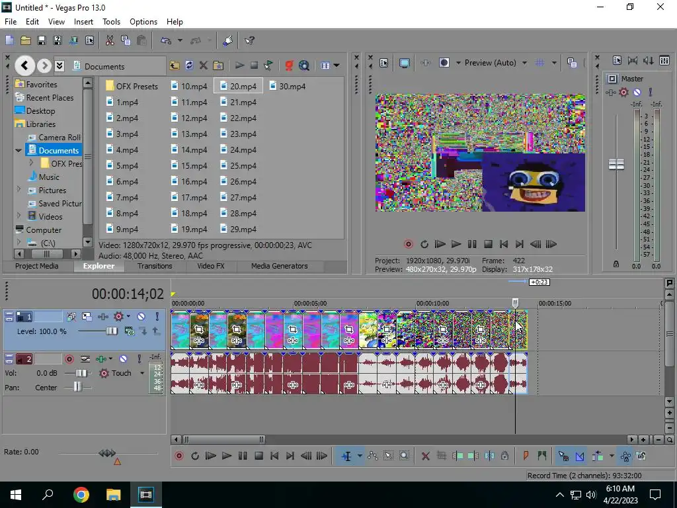677x508 pixels.
Task: Click the explorer Up One Level folder icon
Action: [x=175, y=65]
